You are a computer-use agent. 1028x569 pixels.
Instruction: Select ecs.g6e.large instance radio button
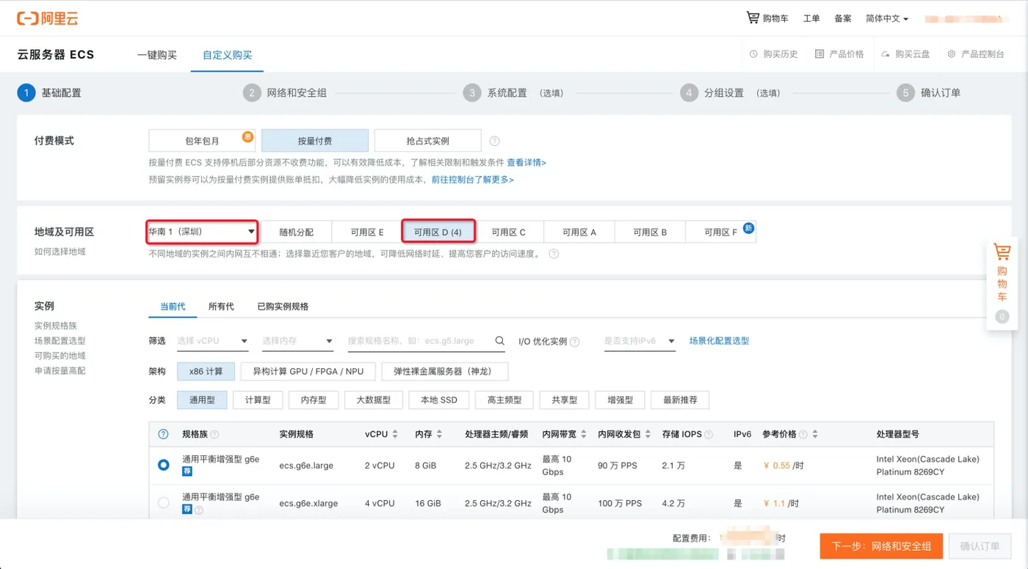coord(163,465)
